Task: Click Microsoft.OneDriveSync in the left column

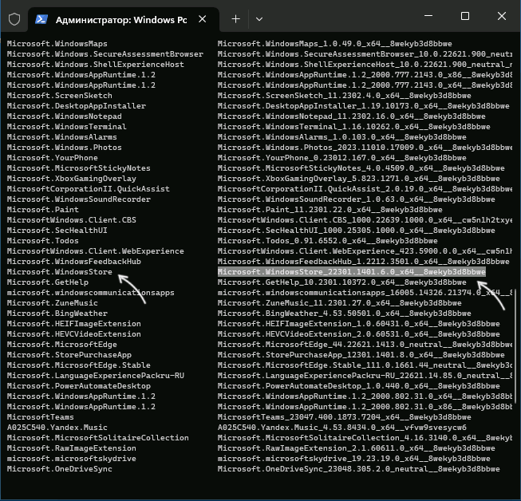Action: [60, 468]
